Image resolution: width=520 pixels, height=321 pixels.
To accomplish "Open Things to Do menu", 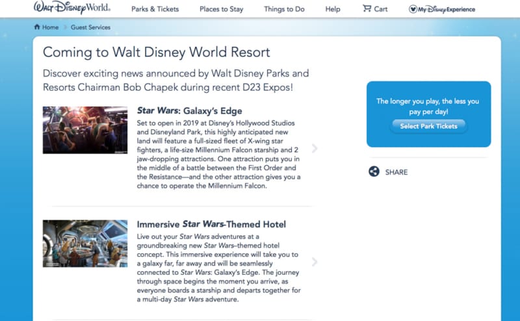I will [x=284, y=9].
